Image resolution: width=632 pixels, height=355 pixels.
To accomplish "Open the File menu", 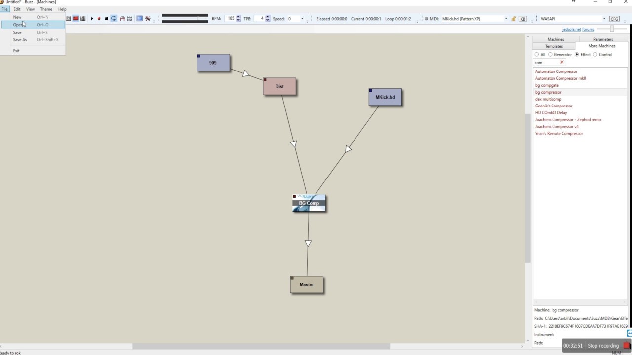I will point(4,9).
